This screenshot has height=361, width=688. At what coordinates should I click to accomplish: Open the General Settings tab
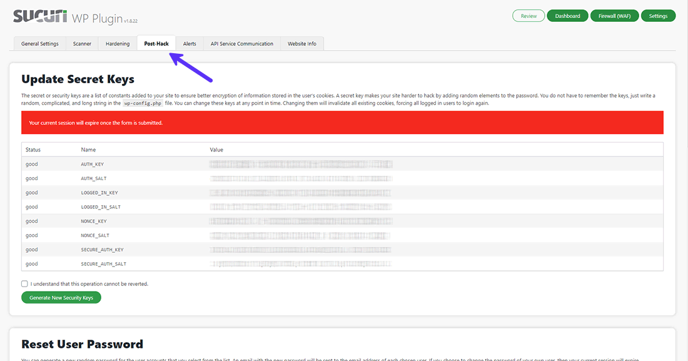(39, 44)
